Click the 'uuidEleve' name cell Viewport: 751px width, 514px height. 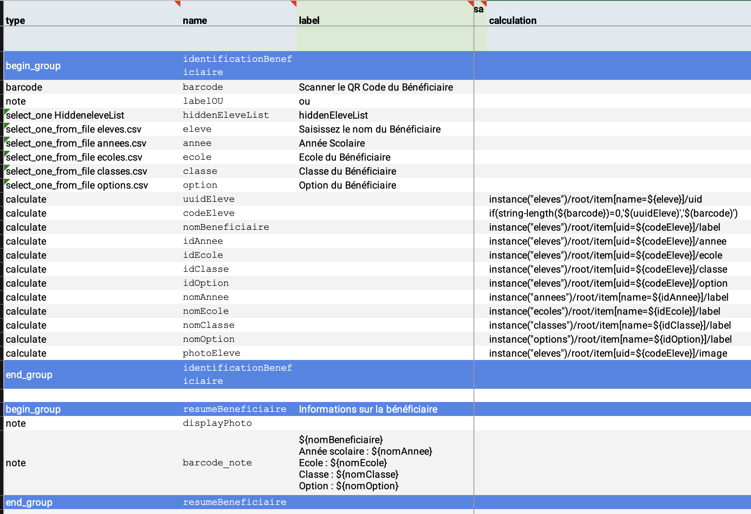tap(238, 199)
